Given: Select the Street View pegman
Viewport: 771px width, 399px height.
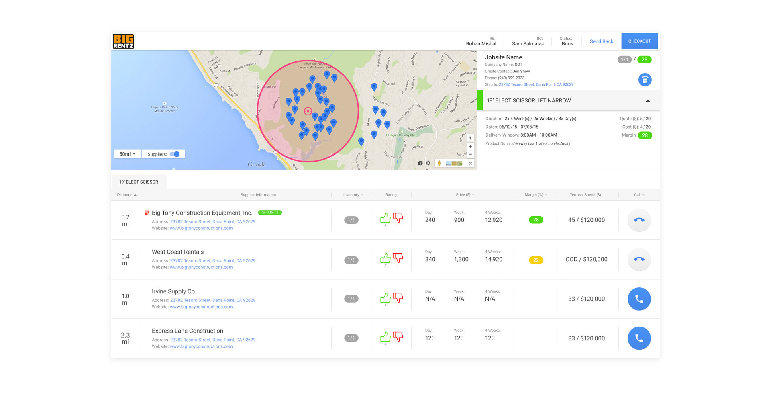Looking at the screenshot, I should point(439,163).
